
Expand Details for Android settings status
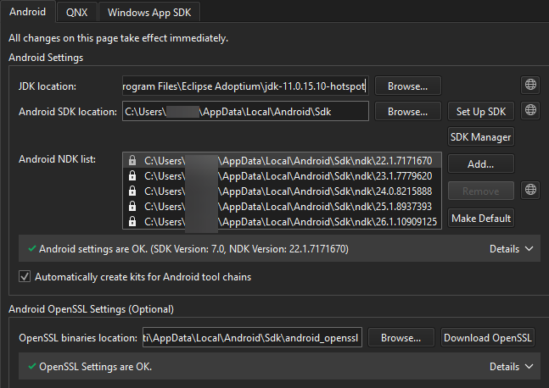pos(512,249)
